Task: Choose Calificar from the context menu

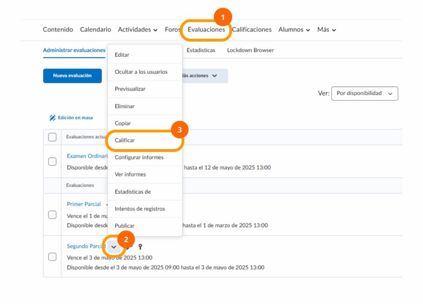Action: point(125,140)
